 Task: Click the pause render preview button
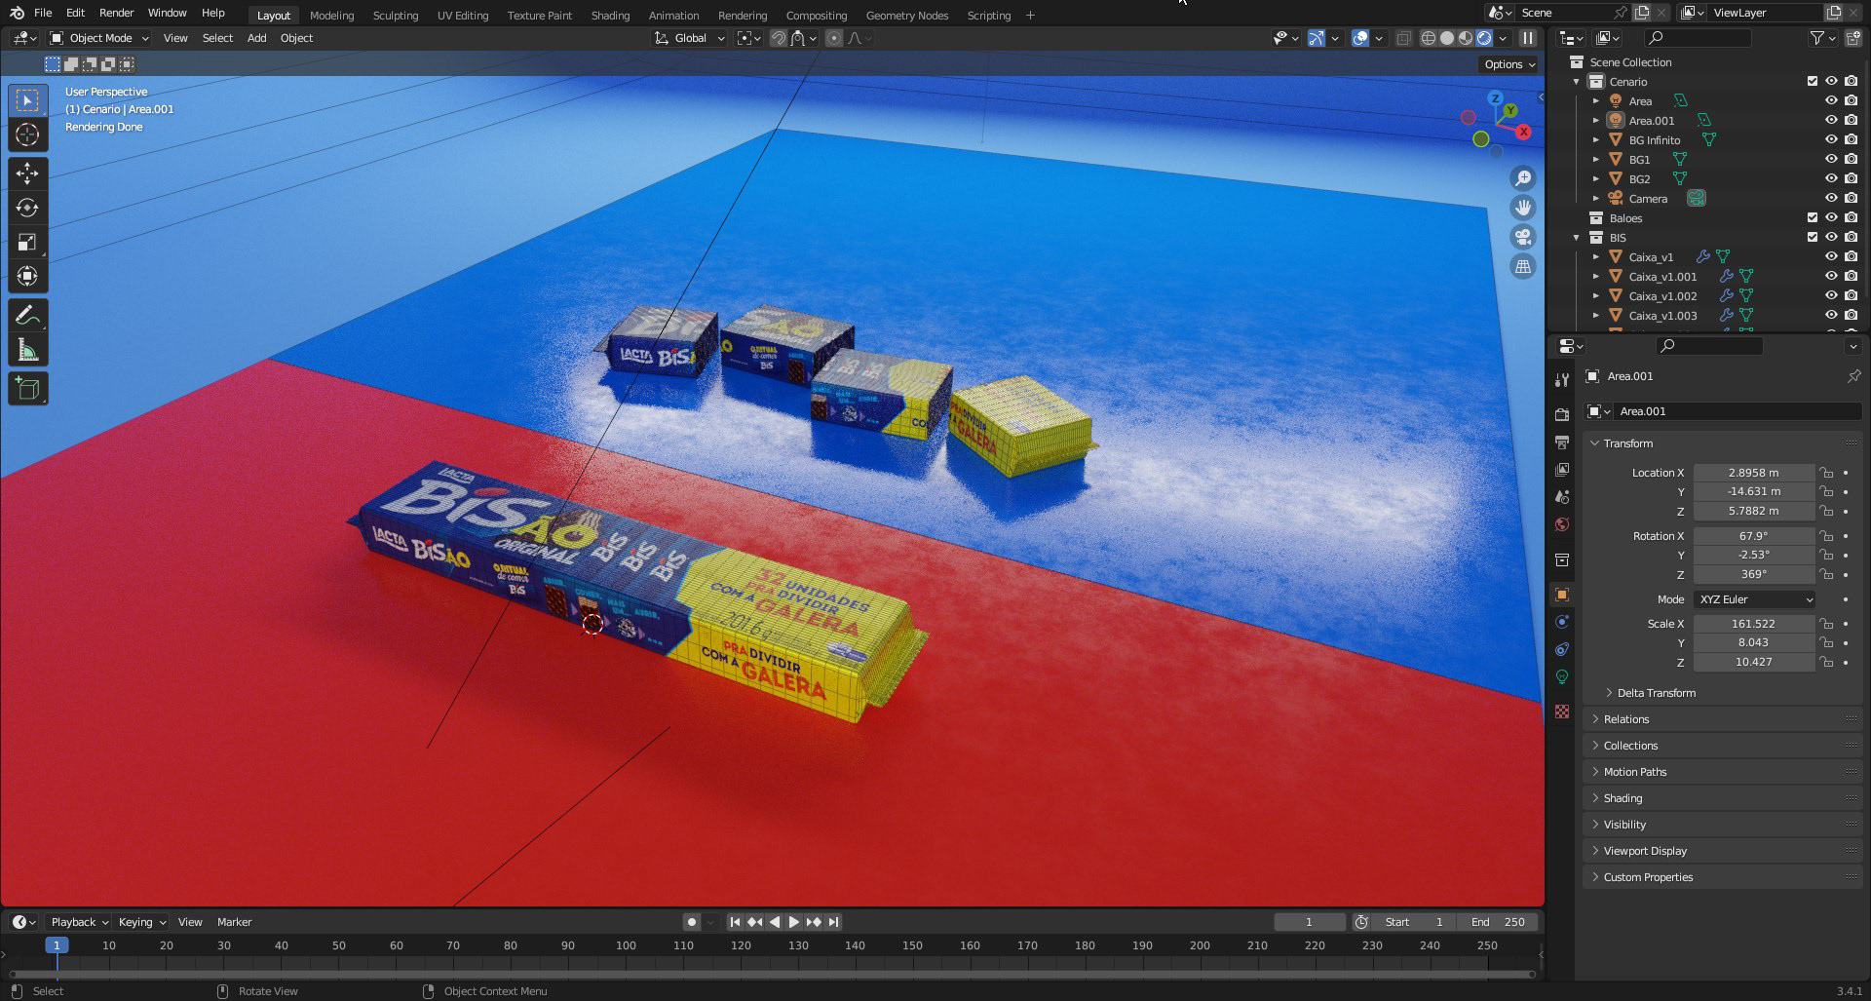[x=1528, y=38]
